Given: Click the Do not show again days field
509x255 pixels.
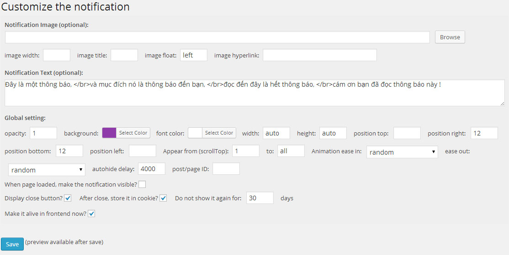Looking at the screenshot, I should 260,198.
